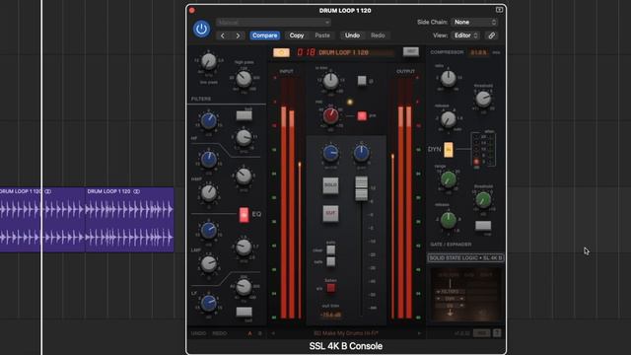Click the red mic gain knob
The width and height of the screenshot is (631, 355).
coord(331,116)
